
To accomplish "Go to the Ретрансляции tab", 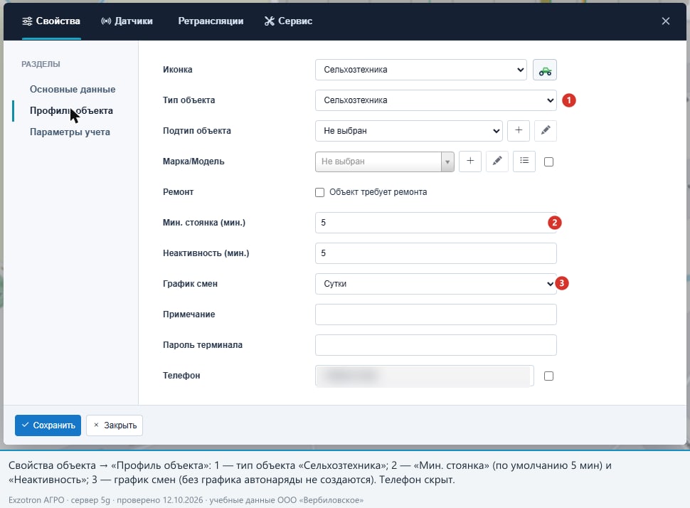I will 211,21.
